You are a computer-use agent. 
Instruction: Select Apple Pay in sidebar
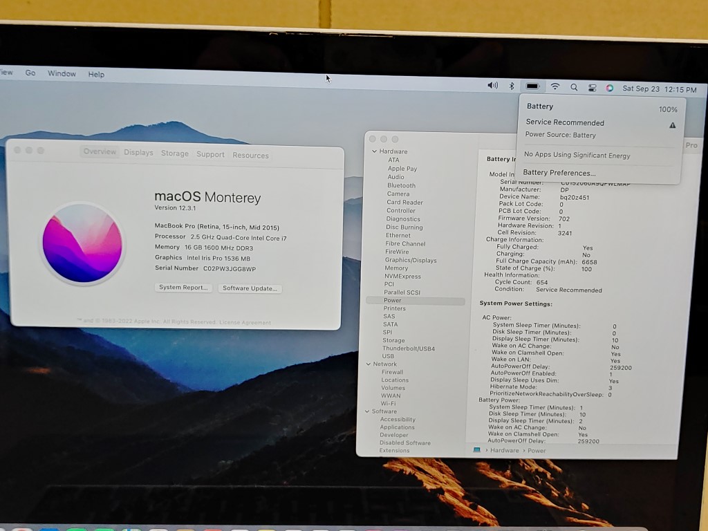coord(402,169)
